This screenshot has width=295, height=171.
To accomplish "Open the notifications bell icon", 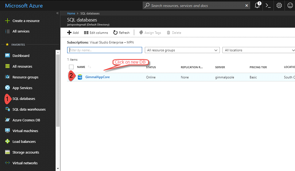I will tap(257, 5).
